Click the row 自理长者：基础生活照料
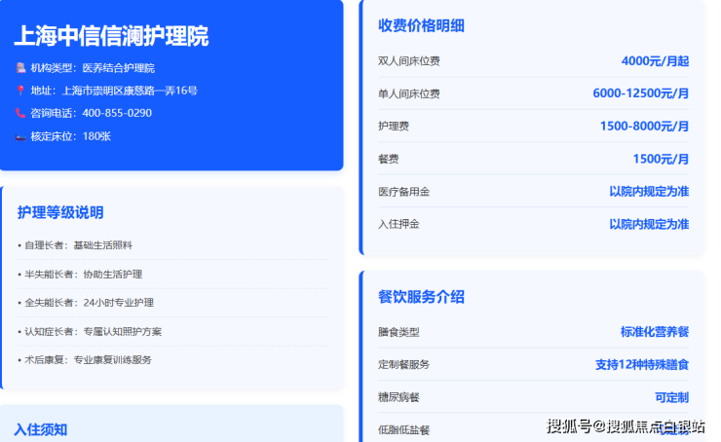This screenshot has height=442, width=721. [x=172, y=245]
